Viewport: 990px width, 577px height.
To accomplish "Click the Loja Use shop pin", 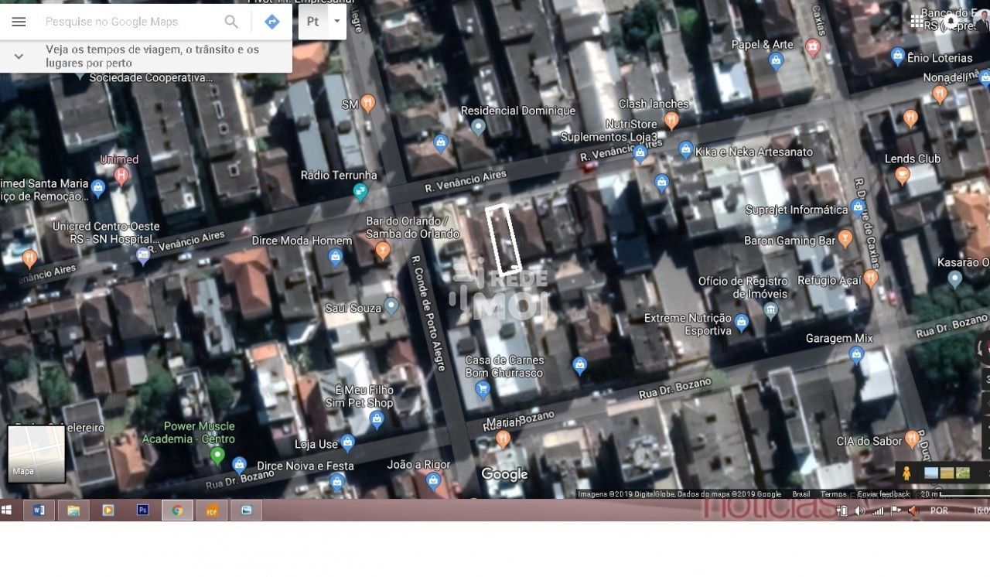I will 348,443.
